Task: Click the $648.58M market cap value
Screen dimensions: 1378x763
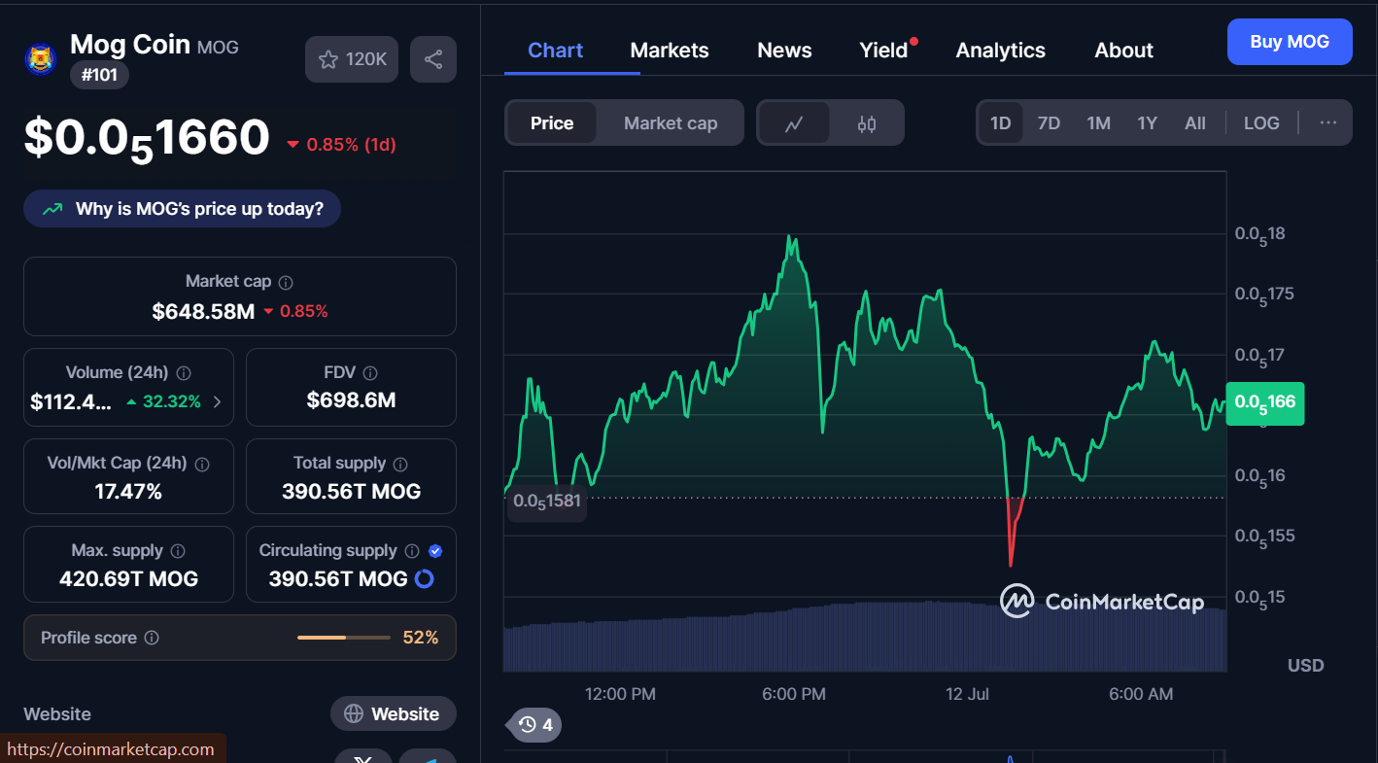Action: coord(203,312)
